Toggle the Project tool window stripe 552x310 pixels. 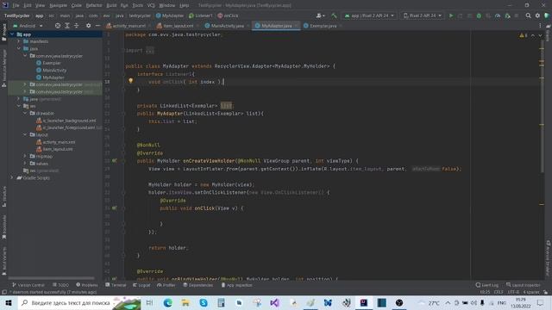tap(3, 33)
